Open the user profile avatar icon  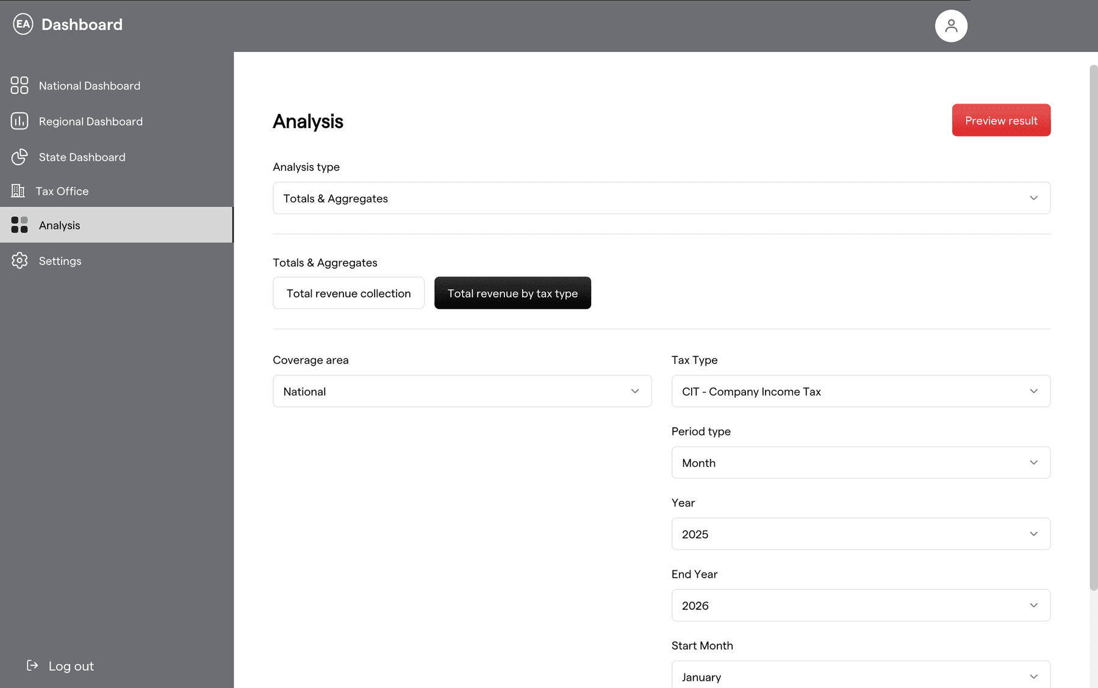click(951, 26)
